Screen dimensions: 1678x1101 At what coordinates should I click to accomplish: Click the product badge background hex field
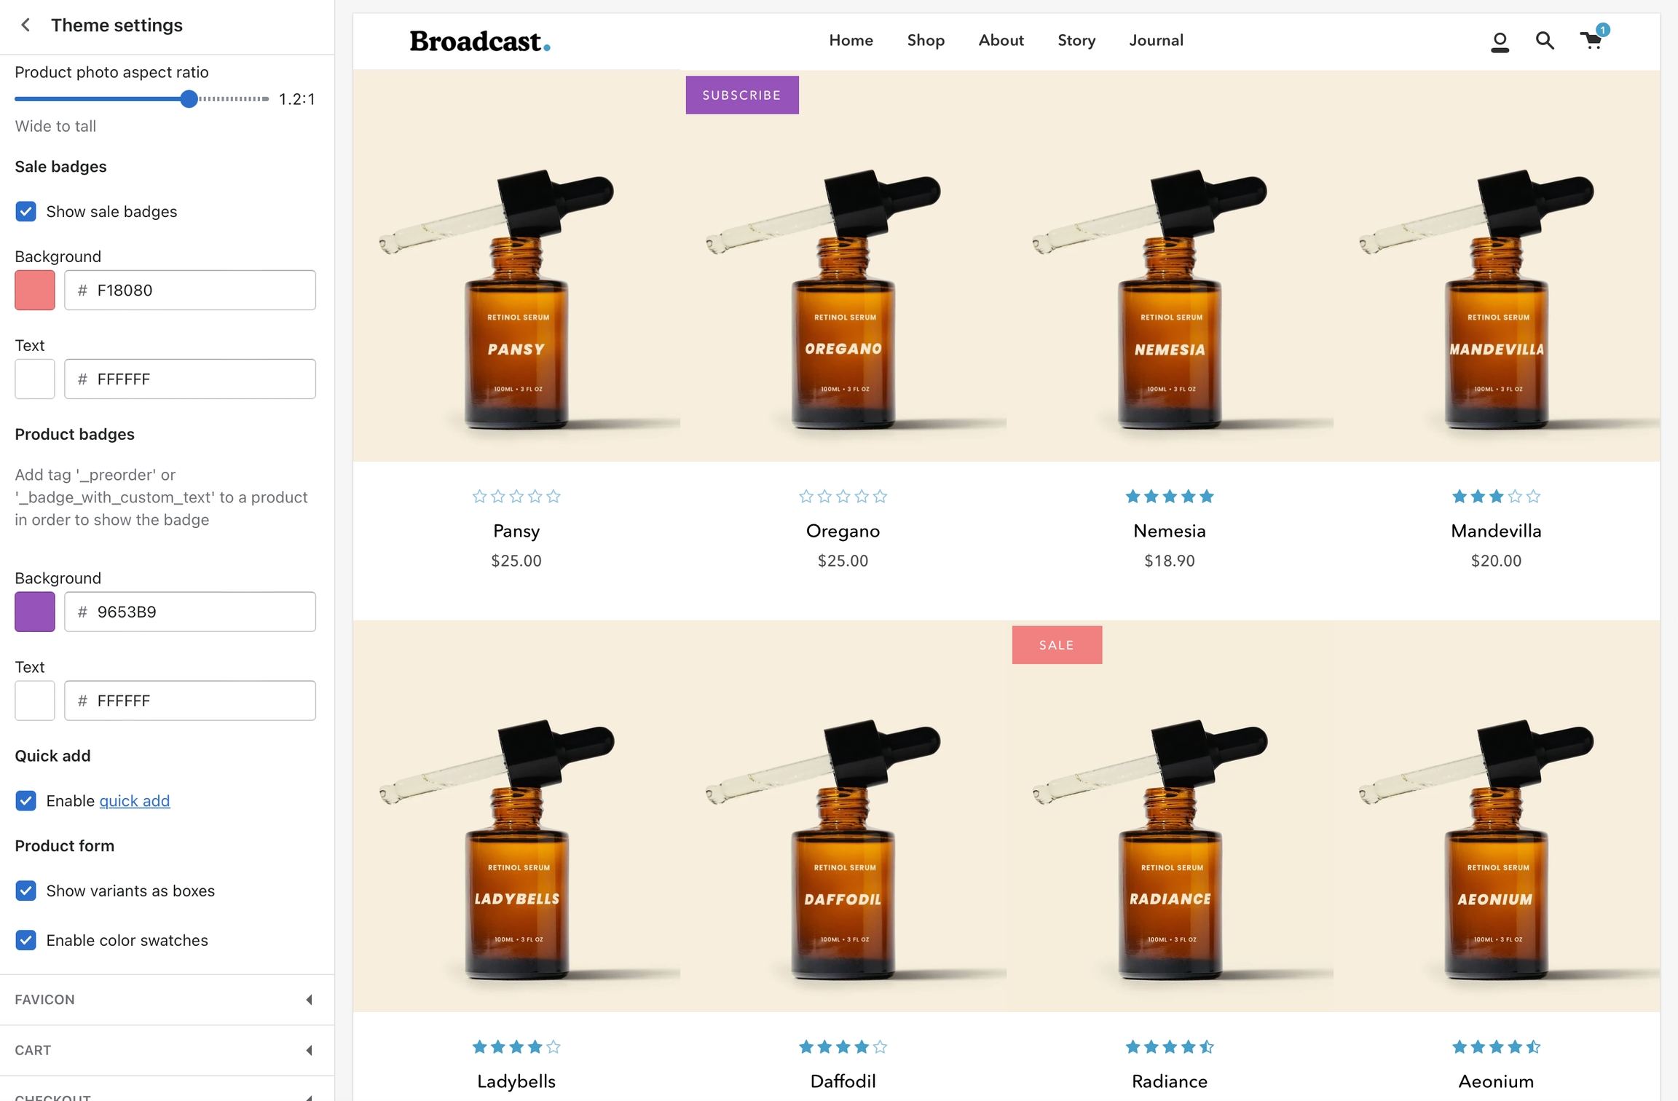pyautogui.click(x=190, y=612)
